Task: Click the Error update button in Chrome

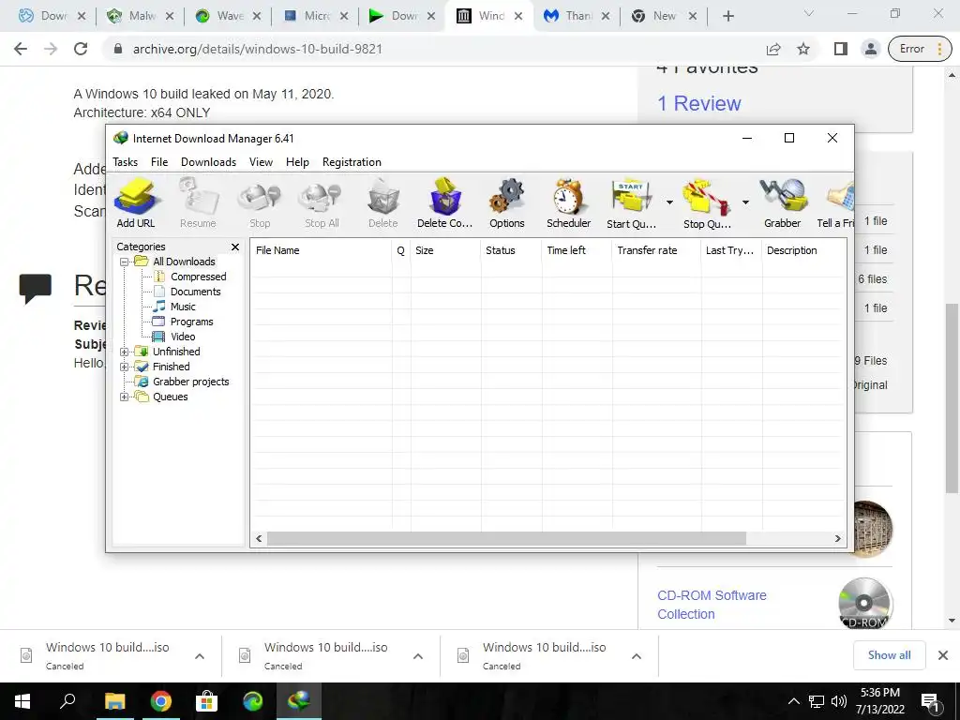Action: pos(920,49)
